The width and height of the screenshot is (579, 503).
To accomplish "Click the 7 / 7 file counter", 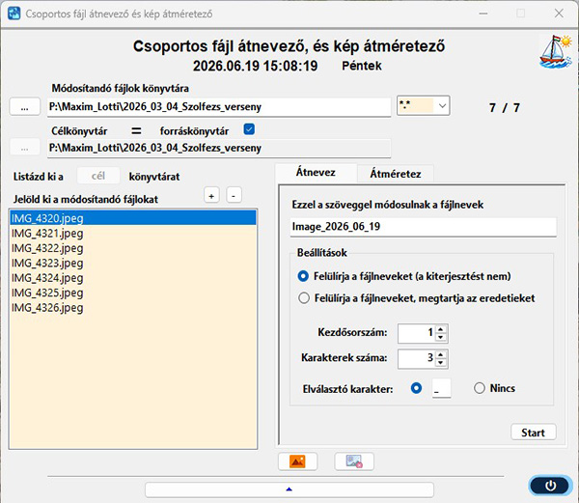I will coord(505,108).
